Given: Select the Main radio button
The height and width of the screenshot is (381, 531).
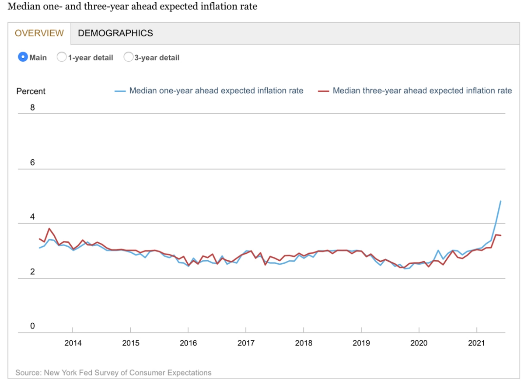Looking at the screenshot, I should tap(23, 57).
